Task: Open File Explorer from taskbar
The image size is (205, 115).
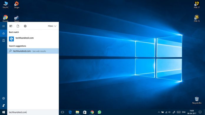Action: pyautogui.click(x=77, y=112)
